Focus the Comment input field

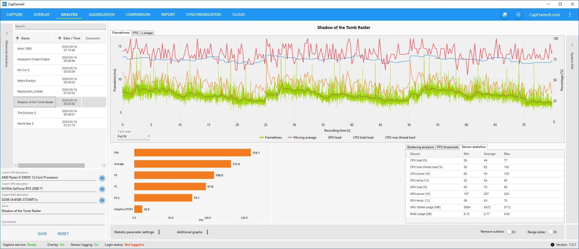coord(53,222)
